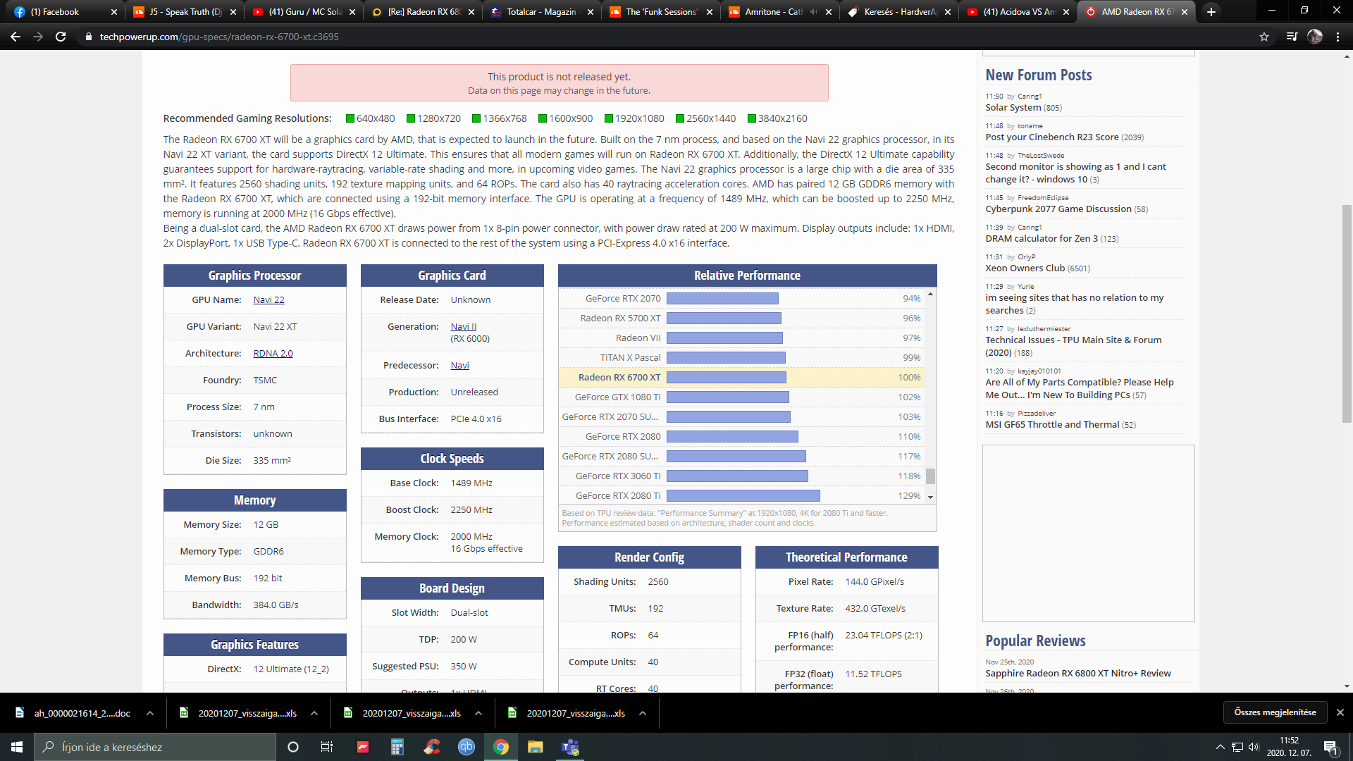1353x761 pixels.
Task: Open the Windows Start menu
Action: (17, 747)
